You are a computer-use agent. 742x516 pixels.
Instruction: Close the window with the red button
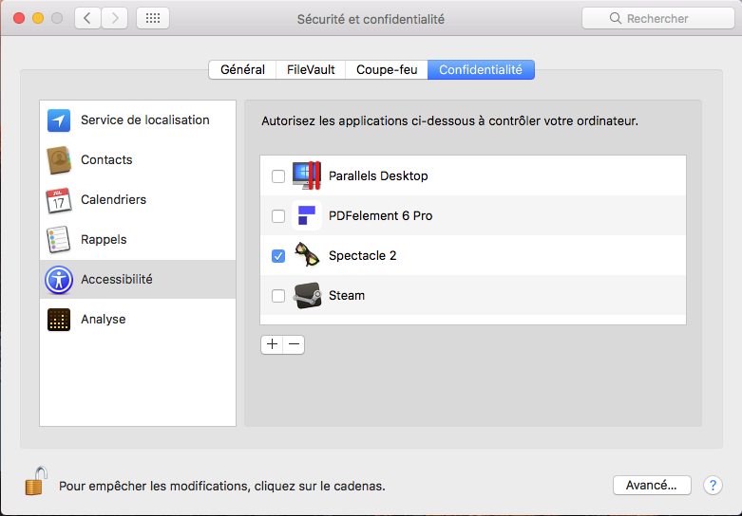point(19,18)
